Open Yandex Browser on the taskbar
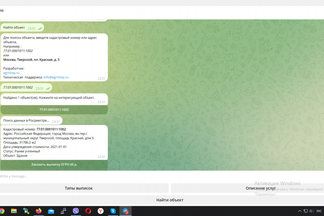Image resolution: width=324 pixels, height=216 pixels. (x=101, y=211)
